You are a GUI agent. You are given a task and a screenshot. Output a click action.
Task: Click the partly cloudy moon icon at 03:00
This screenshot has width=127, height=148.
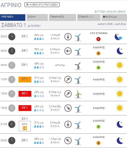[118, 37]
